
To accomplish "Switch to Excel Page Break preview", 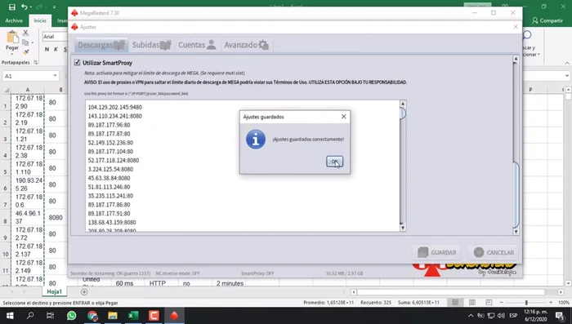I will point(489,303).
